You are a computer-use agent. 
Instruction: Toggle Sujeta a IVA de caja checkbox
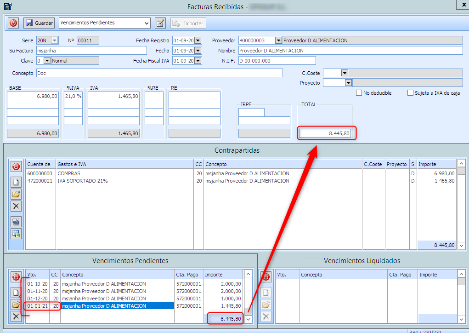pos(411,93)
